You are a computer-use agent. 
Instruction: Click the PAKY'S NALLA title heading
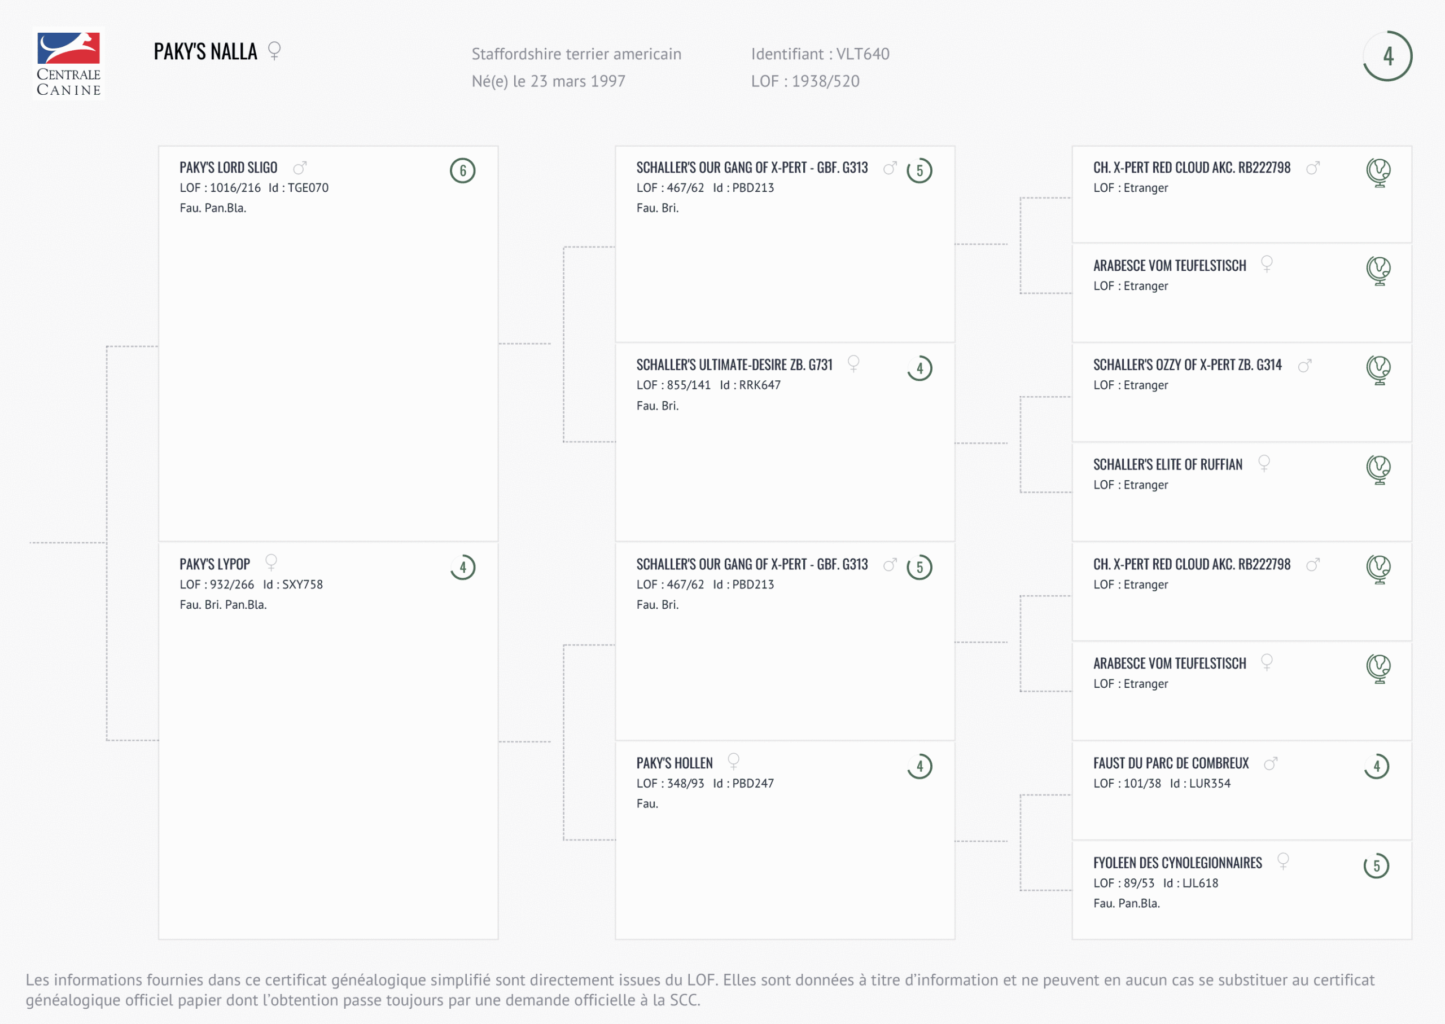tap(205, 52)
